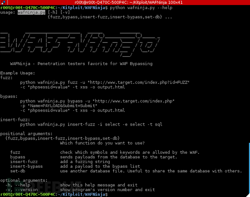Click the insert-fuzz example command line
The width and height of the screenshot is (250, 197).
click(91, 124)
